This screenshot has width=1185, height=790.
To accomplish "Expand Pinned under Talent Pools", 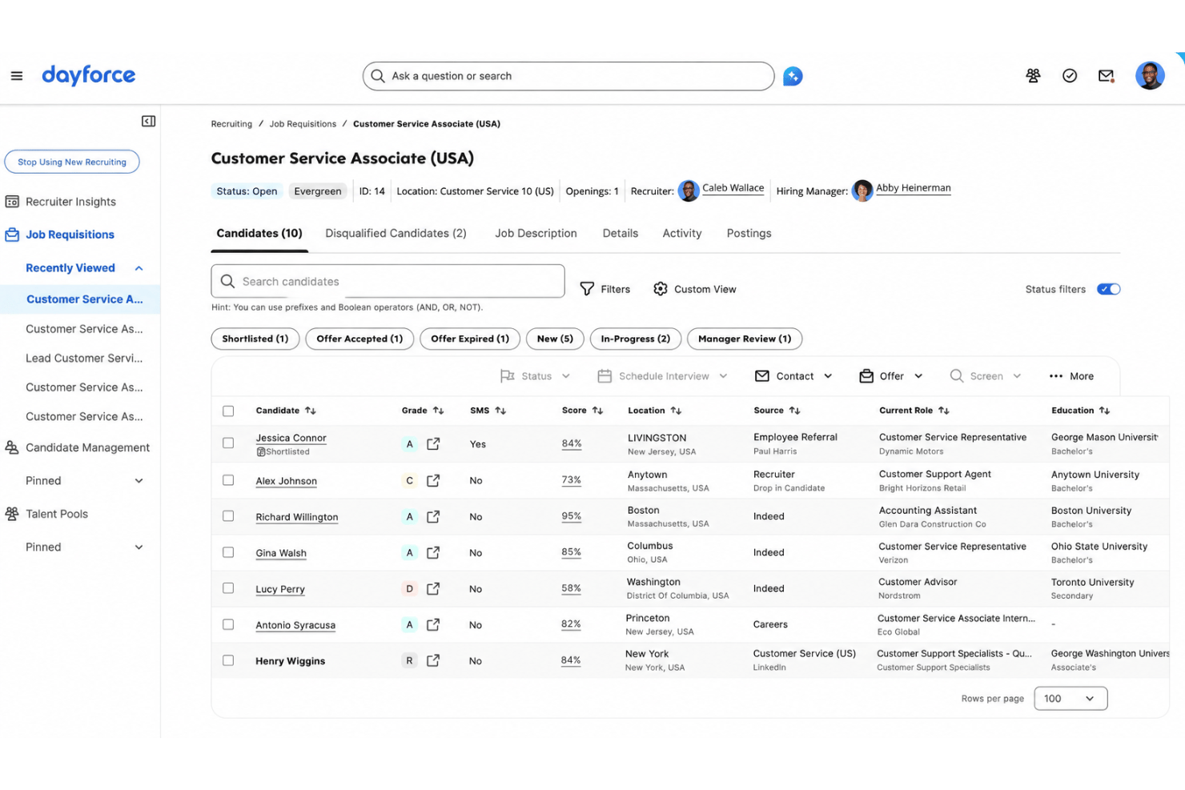I will [x=139, y=547].
